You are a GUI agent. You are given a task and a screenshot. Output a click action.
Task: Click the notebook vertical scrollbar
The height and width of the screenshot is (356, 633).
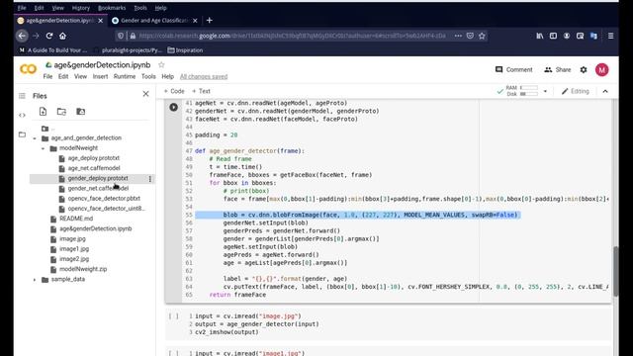[615, 271]
